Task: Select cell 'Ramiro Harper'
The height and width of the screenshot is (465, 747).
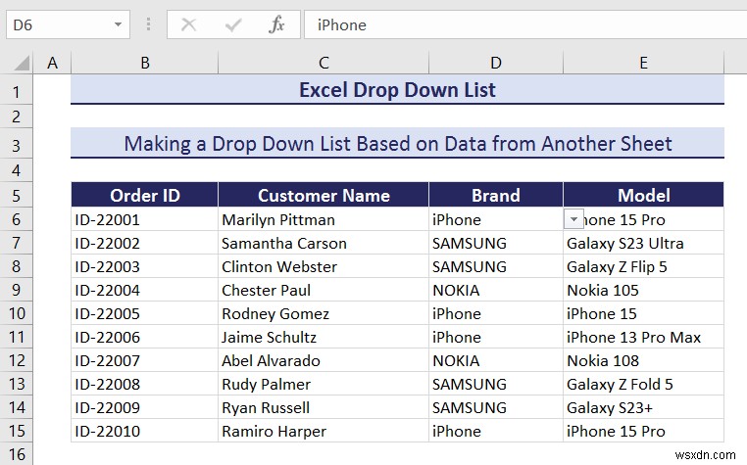Action: click(324, 431)
